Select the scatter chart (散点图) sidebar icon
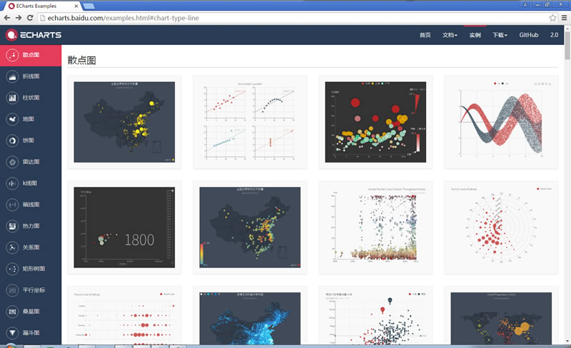 12,55
